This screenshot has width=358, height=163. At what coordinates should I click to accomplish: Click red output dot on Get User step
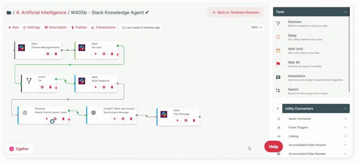pyautogui.click(x=117, y=55)
